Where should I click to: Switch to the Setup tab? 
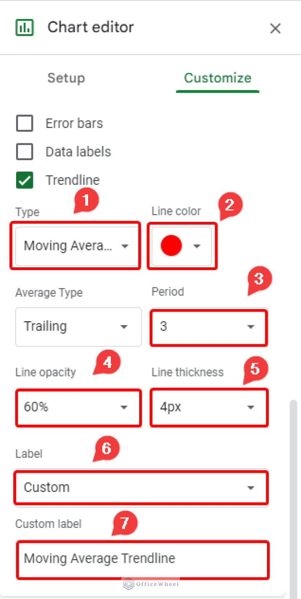pyautogui.click(x=66, y=78)
